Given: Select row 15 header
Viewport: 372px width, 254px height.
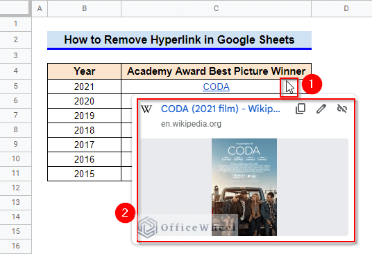Looking at the screenshot, I should click(x=15, y=232).
